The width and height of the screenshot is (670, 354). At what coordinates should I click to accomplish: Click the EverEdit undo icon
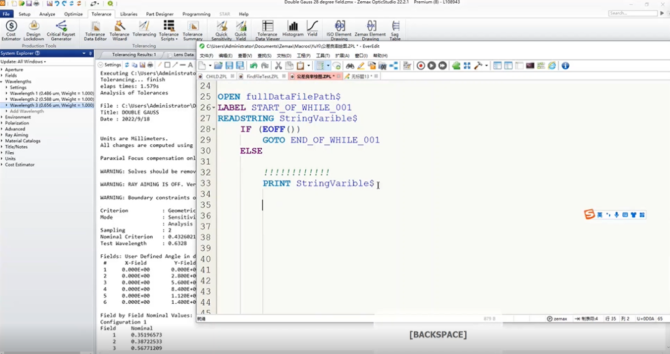(254, 66)
